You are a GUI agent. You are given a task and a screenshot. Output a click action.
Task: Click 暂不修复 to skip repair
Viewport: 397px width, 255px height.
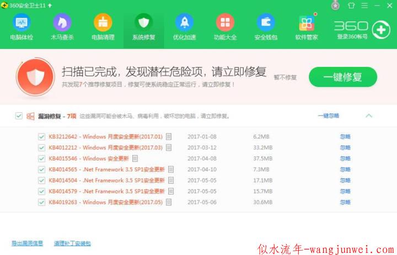285,77
